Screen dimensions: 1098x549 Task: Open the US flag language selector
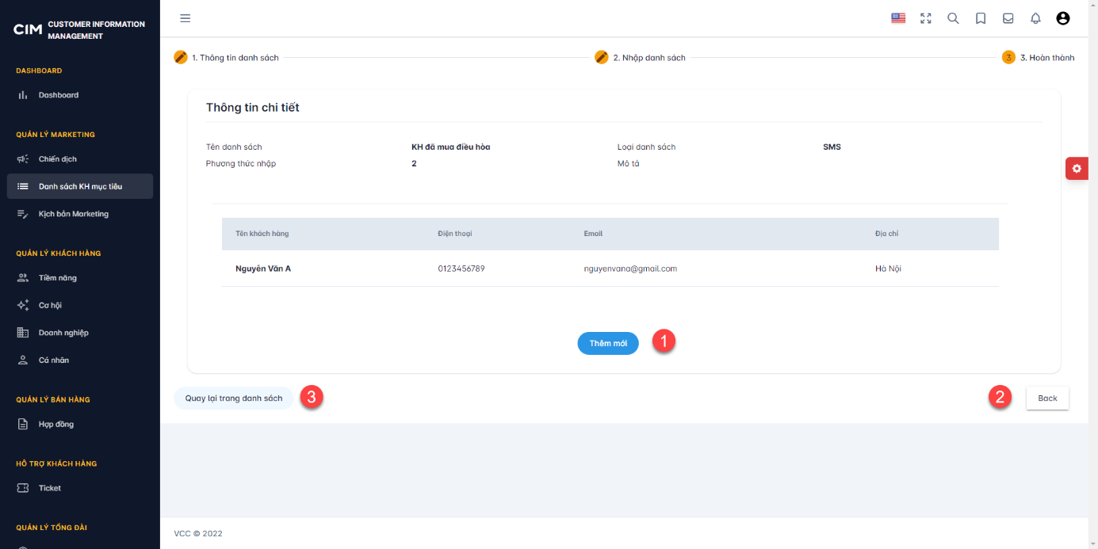(898, 18)
